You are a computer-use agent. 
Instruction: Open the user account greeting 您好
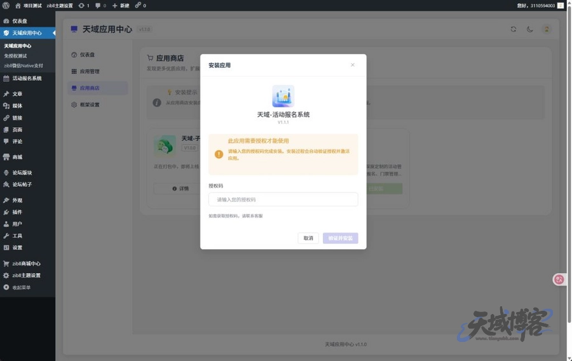[540, 6]
